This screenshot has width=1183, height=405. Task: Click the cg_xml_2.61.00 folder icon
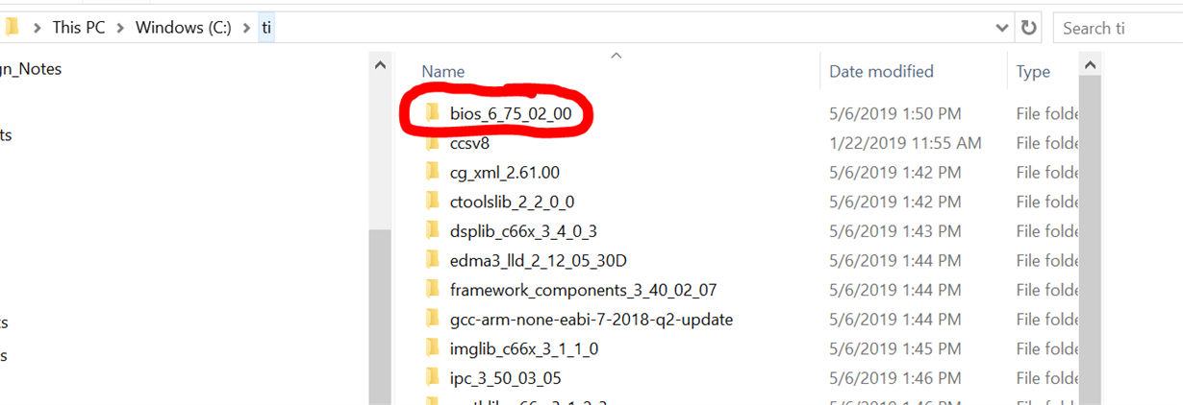tap(432, 173)
